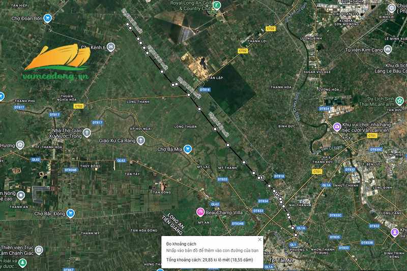Select the Giáo Xứ Cả Ràng church icon
407x271 pixels.
click(x=141, y=140)
